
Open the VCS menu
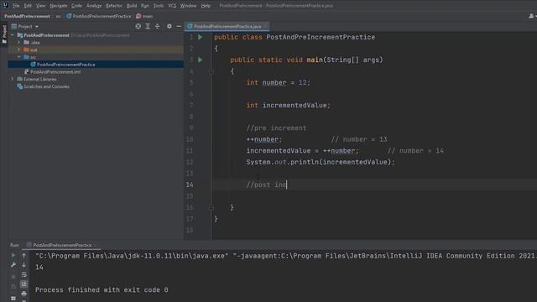click(172, 6)
